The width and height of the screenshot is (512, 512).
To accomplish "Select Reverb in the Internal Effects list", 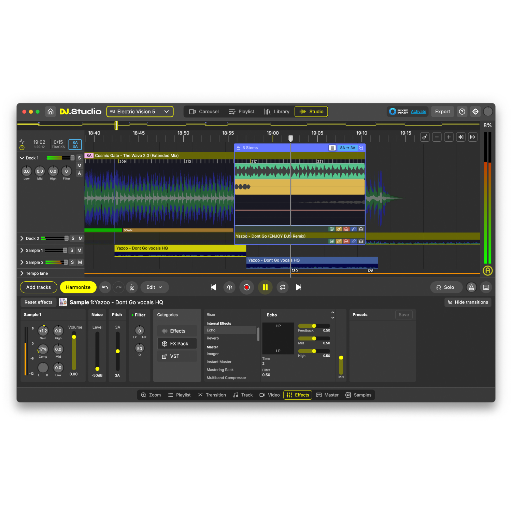I will pos(213,338).
